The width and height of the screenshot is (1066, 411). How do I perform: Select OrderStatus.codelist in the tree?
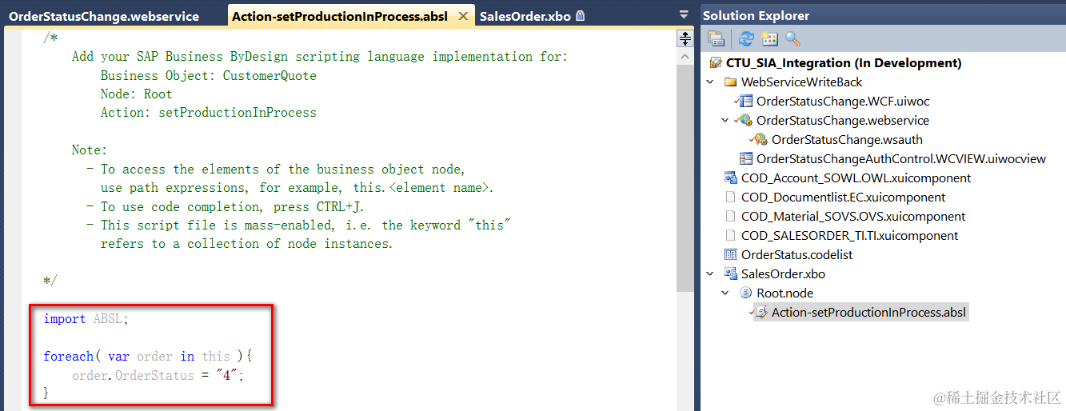(x=797, y=254)
